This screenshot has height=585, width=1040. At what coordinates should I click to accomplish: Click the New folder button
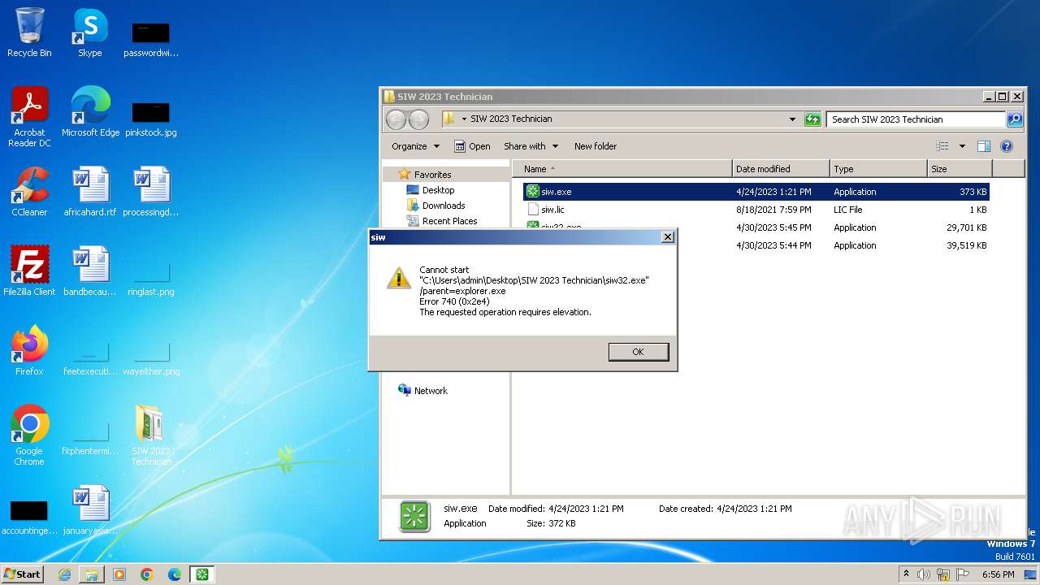pyautogui.click(x=596, y=146)
